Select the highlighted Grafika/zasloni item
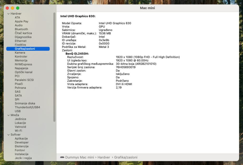Viewport: 243px width, 165px height. point(28,49)
